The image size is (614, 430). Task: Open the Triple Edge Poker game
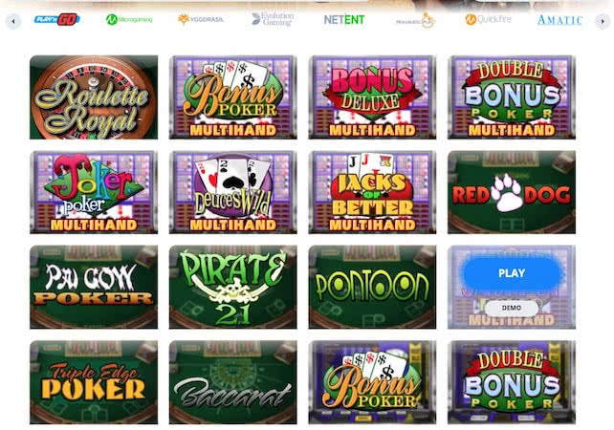94,382
